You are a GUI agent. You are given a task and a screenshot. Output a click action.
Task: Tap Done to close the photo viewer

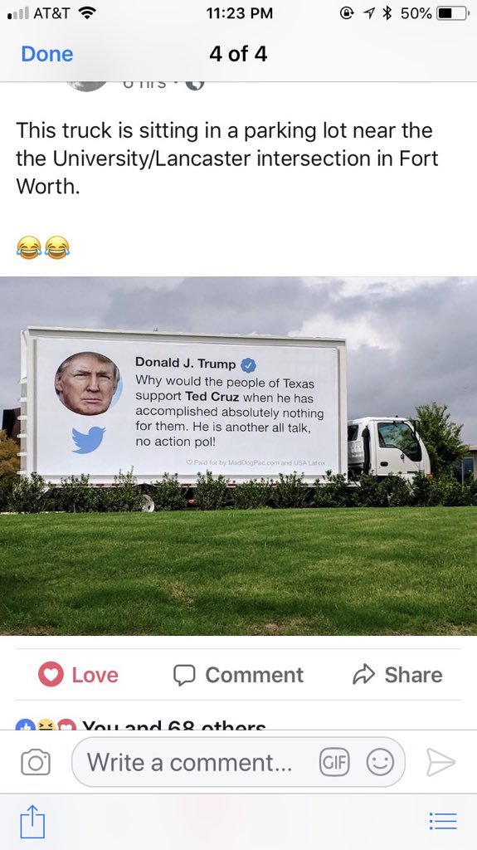47,54
